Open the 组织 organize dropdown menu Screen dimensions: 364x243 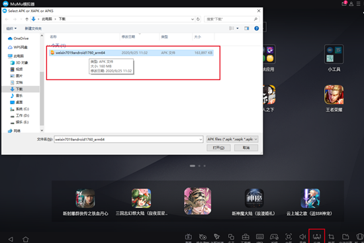pyautogui.click(x=11, y=28)
